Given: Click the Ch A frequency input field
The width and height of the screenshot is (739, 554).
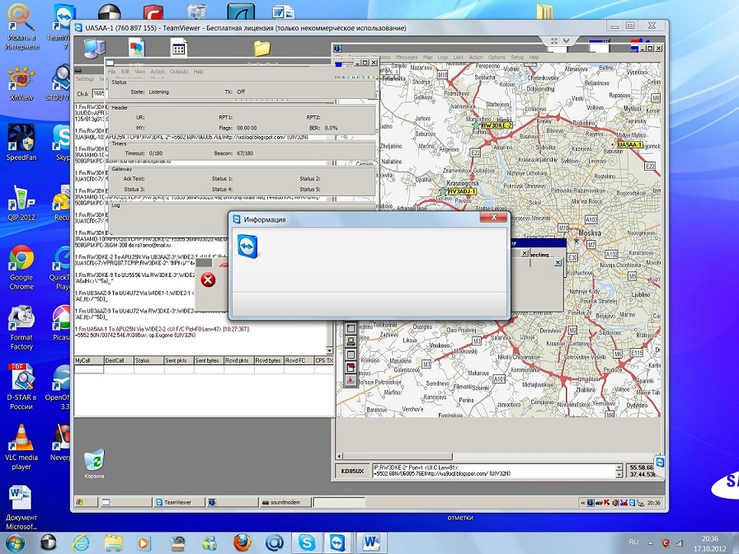Looking at the screenshot, I should [x=97, y=93].
